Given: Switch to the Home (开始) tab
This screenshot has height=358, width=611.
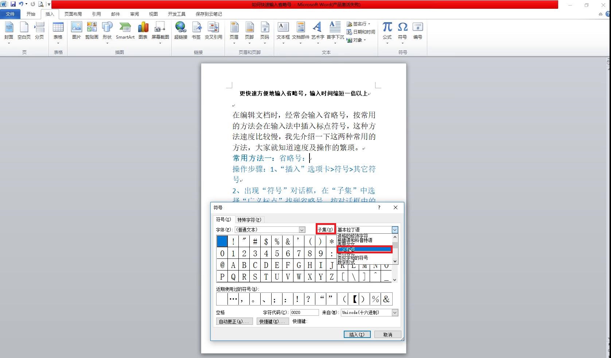Looking at the screenshot, I should (x=31, y=14).
